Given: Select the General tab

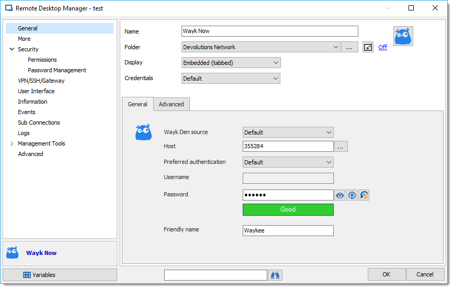Looking at the screenshot, I should [138, 104].
